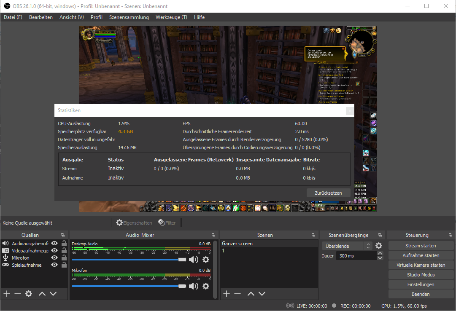Open the Überblende transition dropdown
This screenshot has height=311, width=456.
[x=347, y=246]
